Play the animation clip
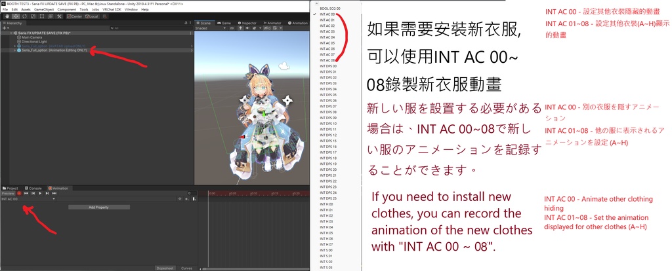The image size is (672, 271). (x=40, y=193)
